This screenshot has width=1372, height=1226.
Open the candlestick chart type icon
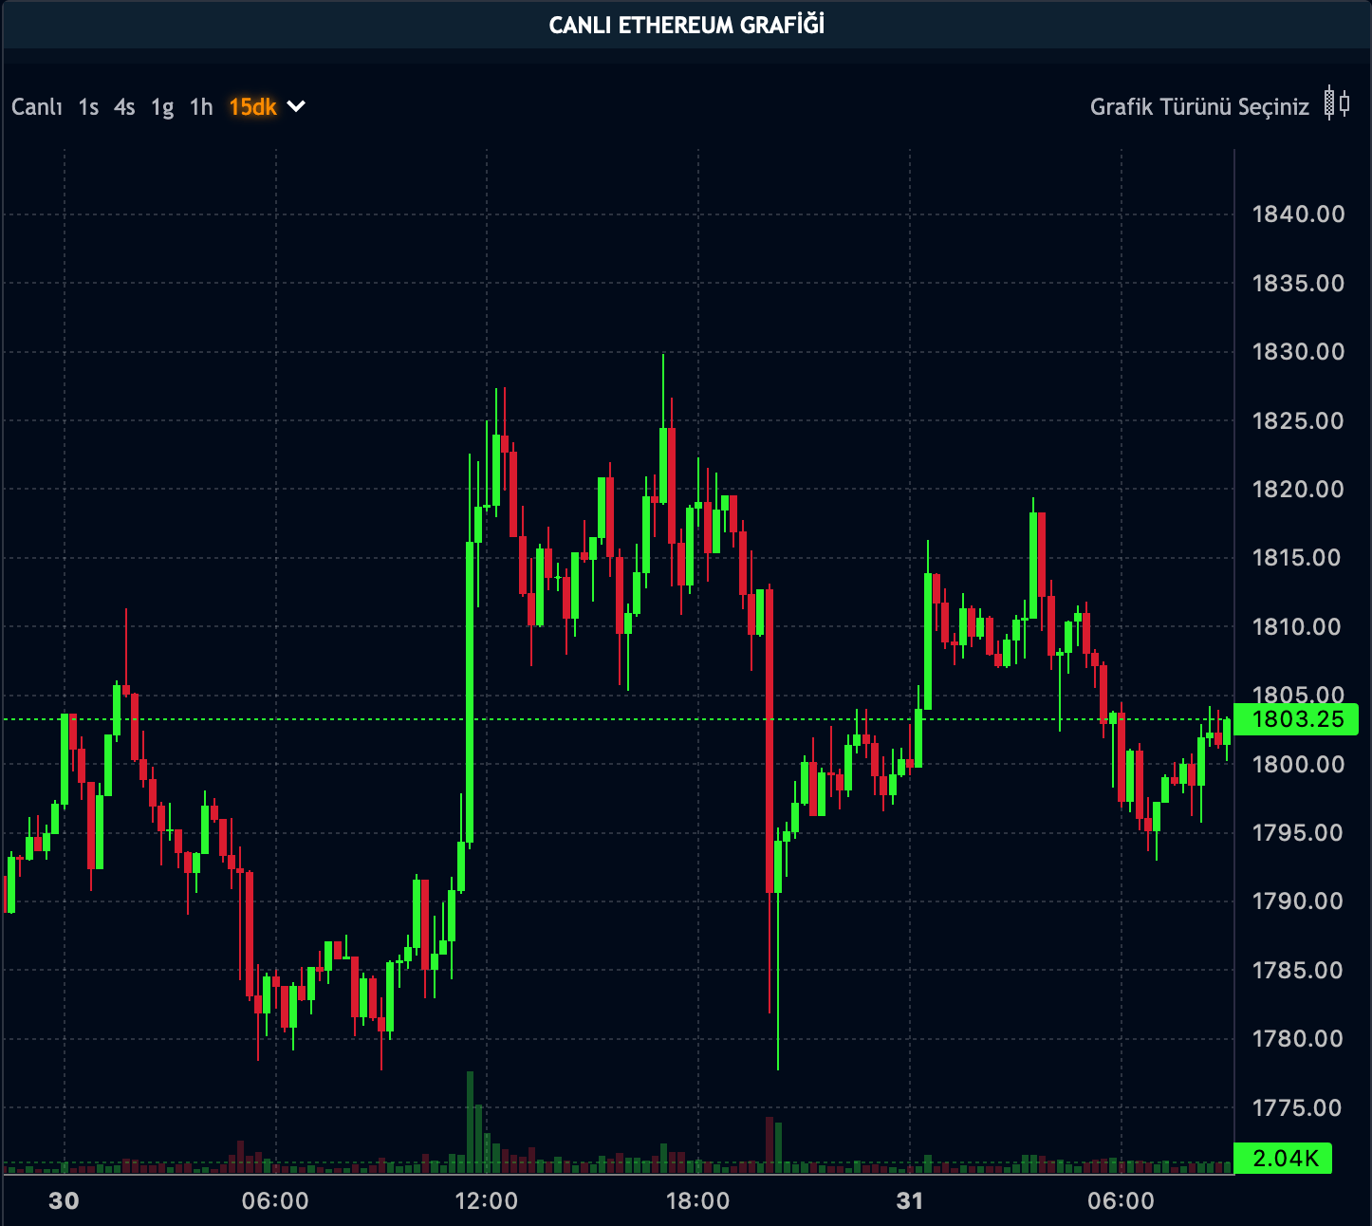click(x=1337, y=103)
